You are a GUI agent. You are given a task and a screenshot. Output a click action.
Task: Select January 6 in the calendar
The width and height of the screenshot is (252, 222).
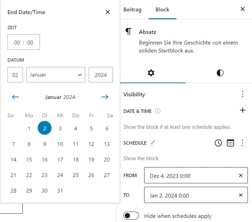(107, 128)
